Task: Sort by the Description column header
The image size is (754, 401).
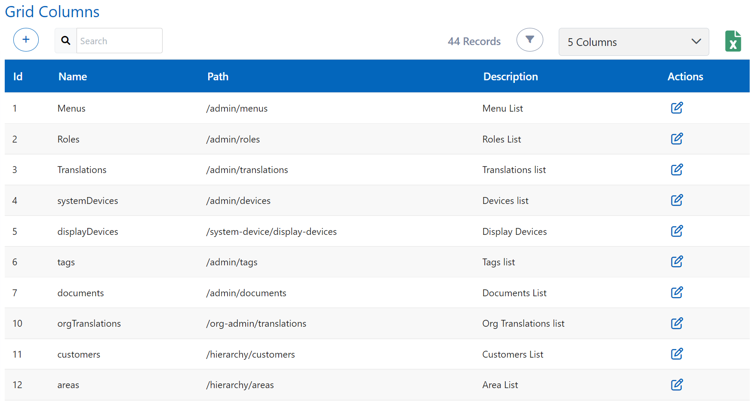Action: [510, 77]
